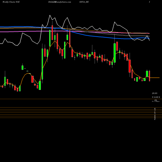
Task: Click the "SHNA_BE" symbol label
Action: (84, 2)
